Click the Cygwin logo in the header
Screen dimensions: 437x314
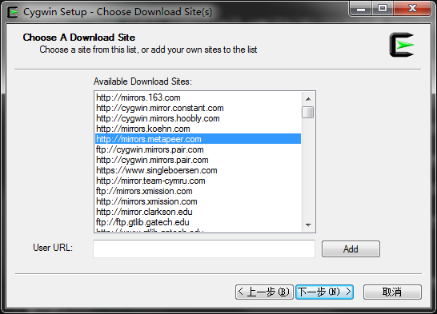click(402, 45)
